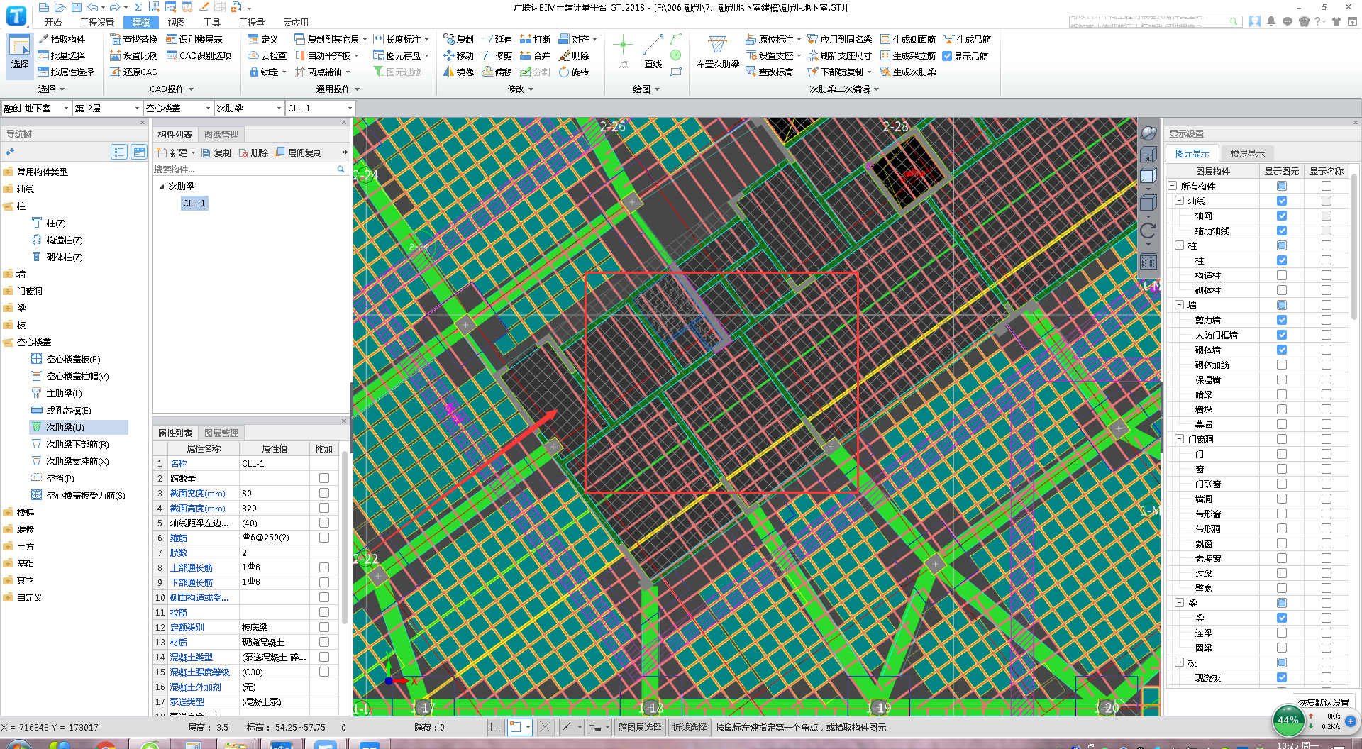1362x749 pixels.
Task: Select the 移动 tool
Action: (x=458, y=55)
